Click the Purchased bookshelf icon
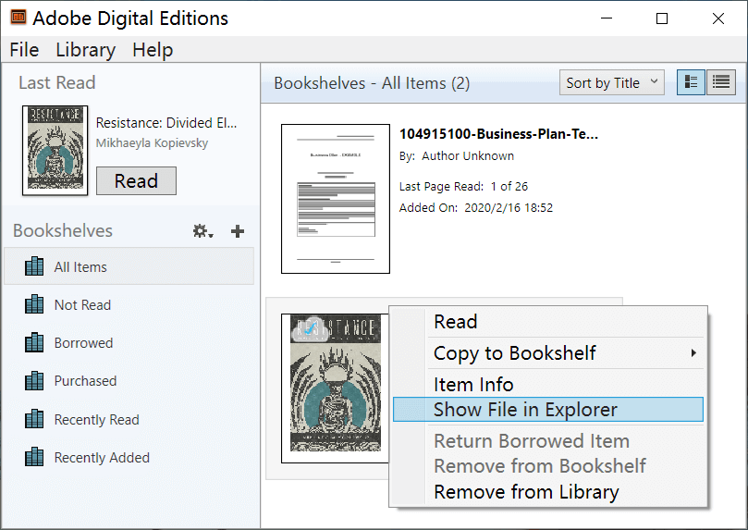748x530 pixels. (34, 381)
